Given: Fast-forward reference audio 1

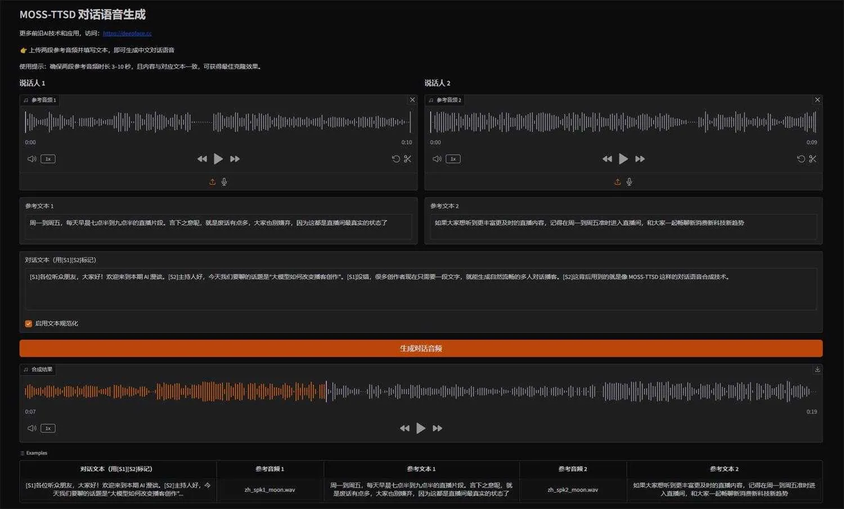Looking at the screenshot, I should (235, 159).
